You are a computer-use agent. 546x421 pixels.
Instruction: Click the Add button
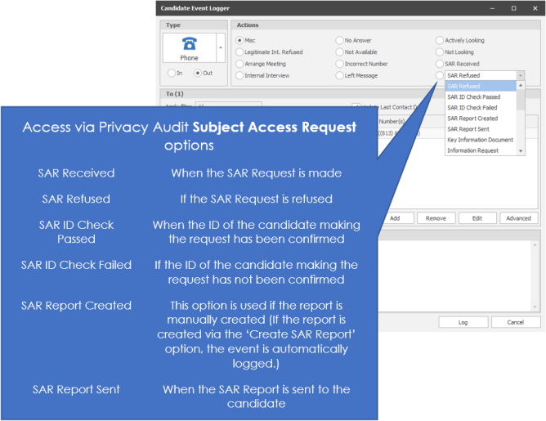coord(395,218)
